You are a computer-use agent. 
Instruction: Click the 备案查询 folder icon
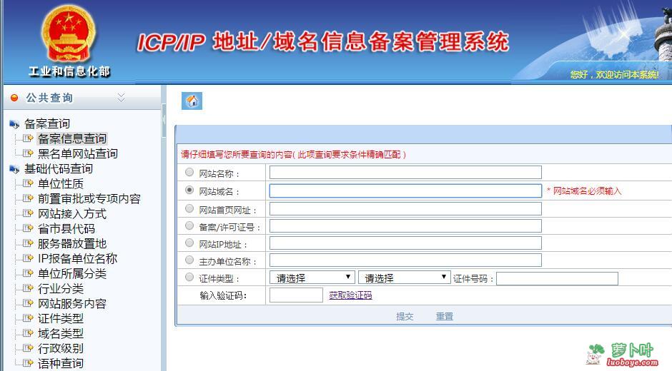pos(14,125)
